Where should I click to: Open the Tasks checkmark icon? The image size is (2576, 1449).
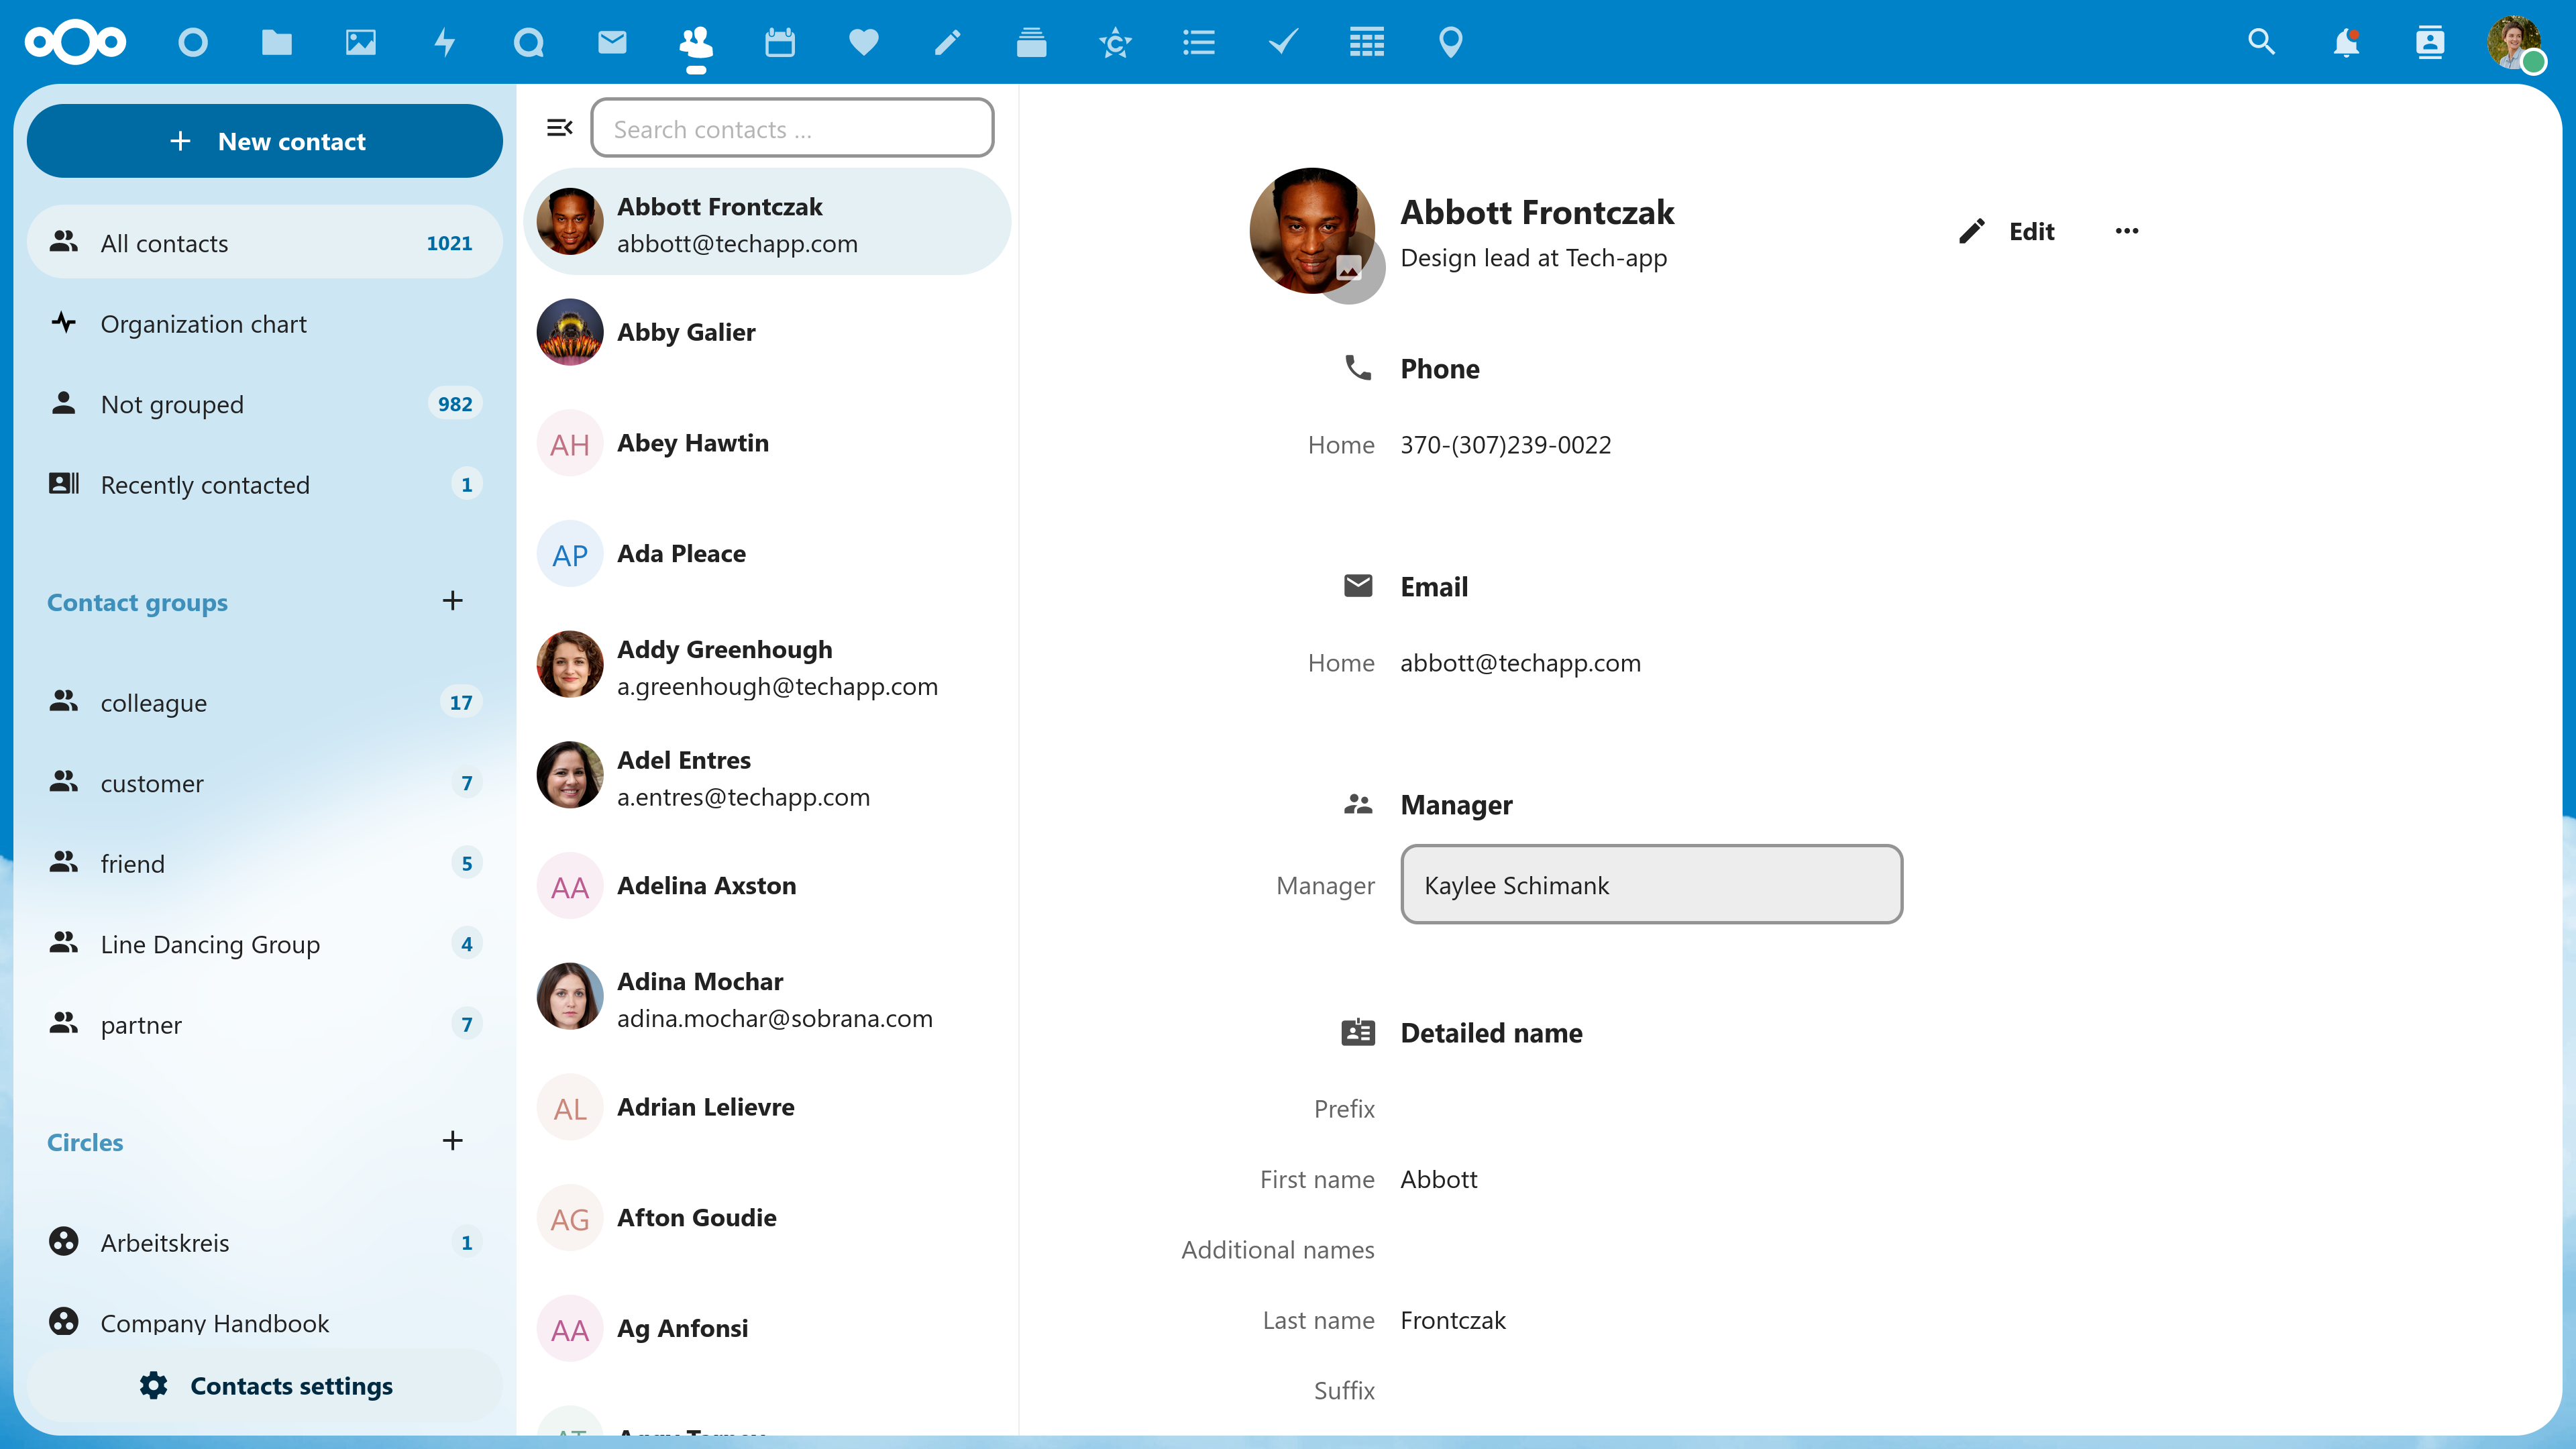1283,42
